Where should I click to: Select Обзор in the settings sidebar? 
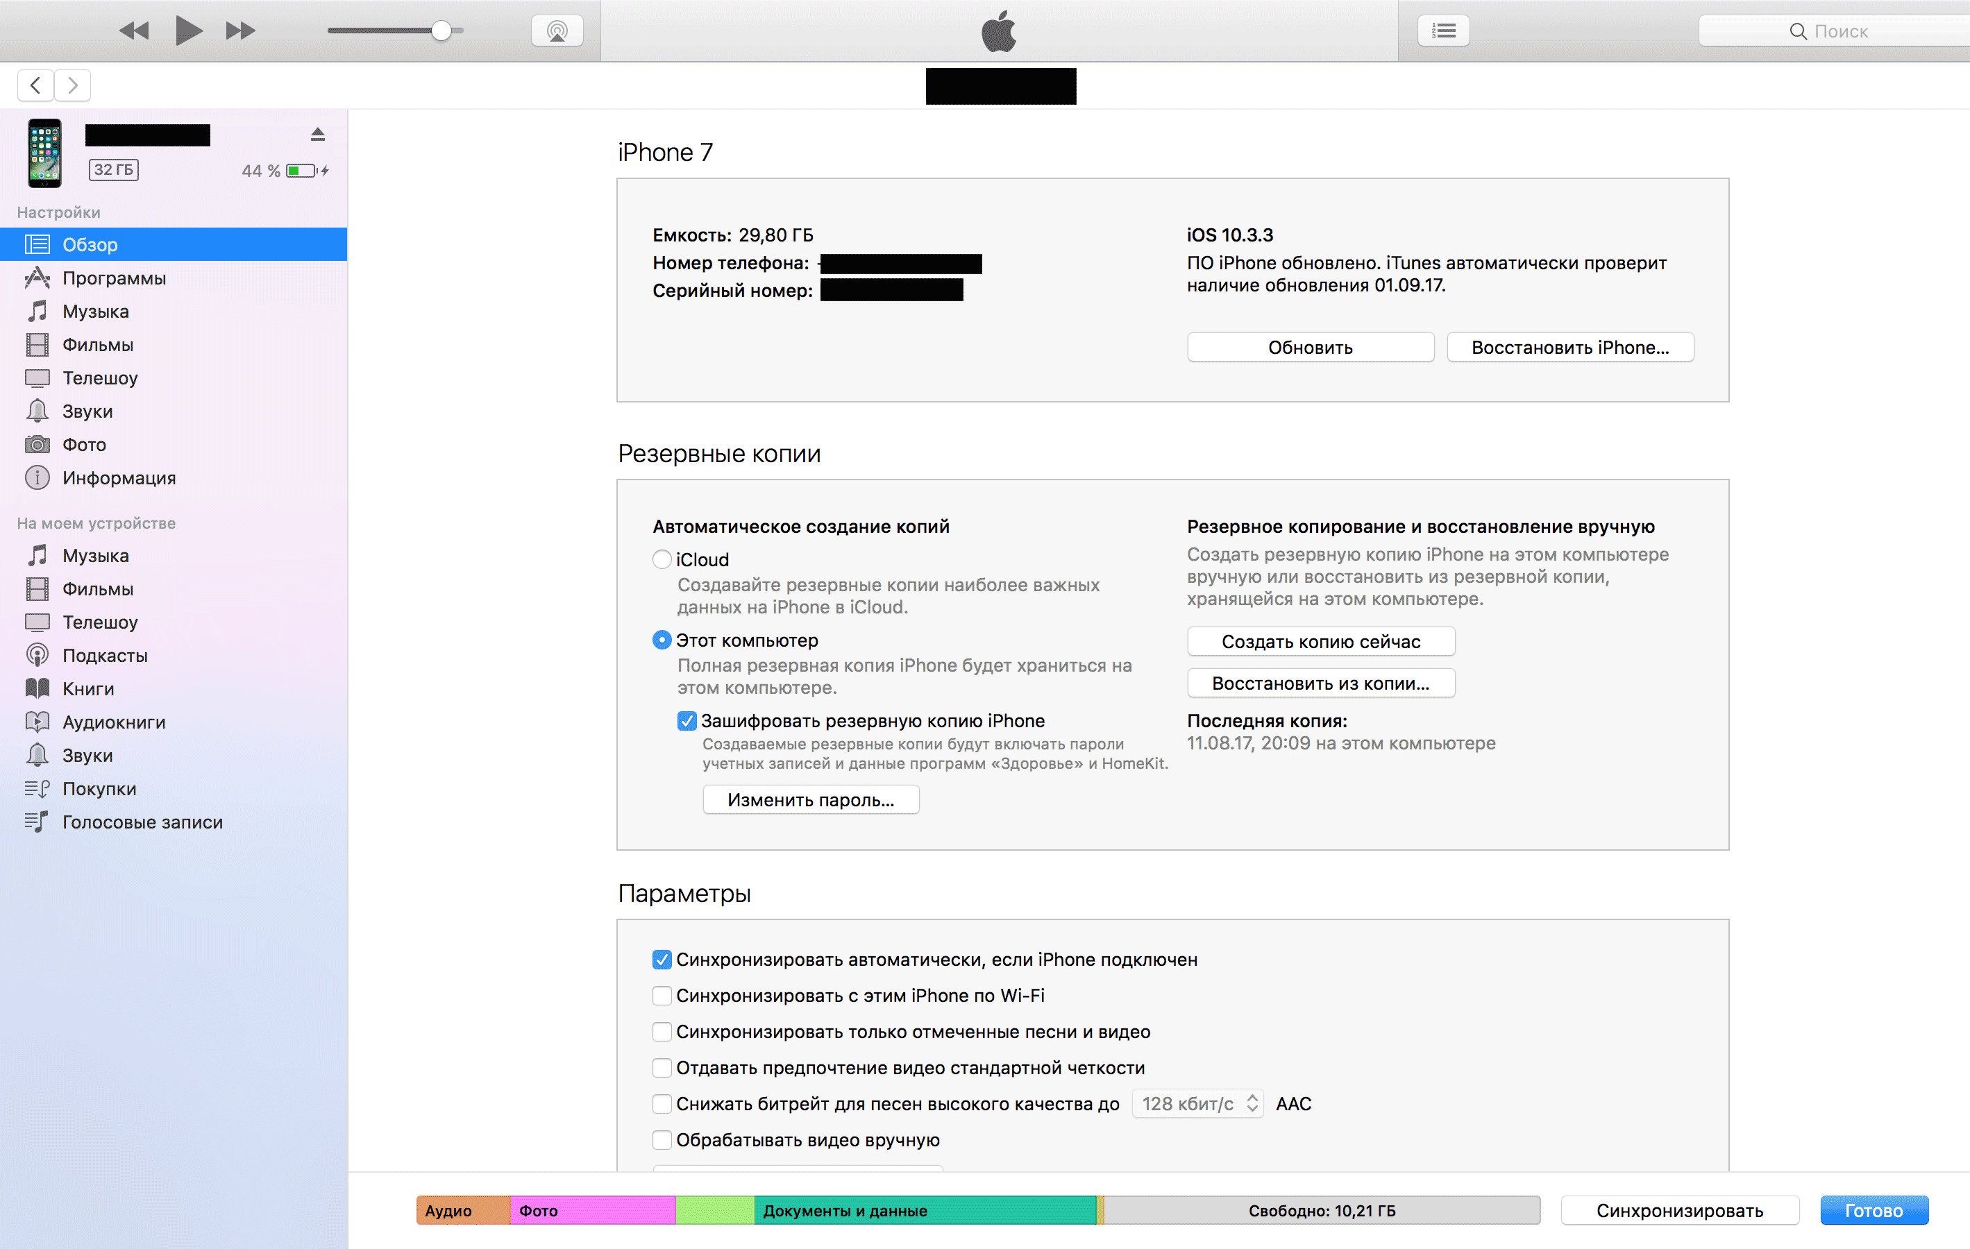tap(174, 244)
